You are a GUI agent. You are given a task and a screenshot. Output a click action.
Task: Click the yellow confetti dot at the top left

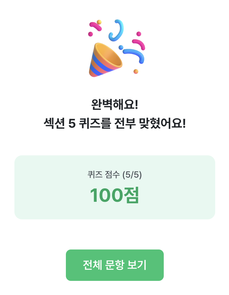coord(99,22)
